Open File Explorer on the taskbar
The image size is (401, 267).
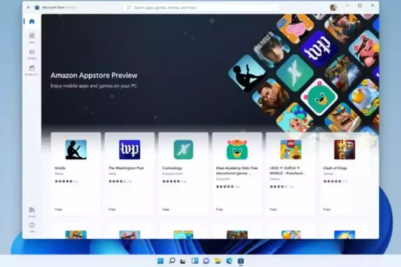[x=217, y=261]
